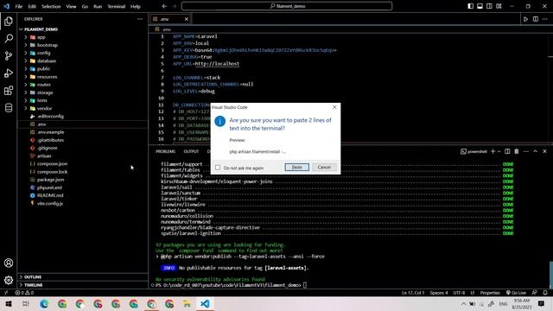Open the Database view icon
Viewport: 553px width, 311px height.
click(9, 107)
